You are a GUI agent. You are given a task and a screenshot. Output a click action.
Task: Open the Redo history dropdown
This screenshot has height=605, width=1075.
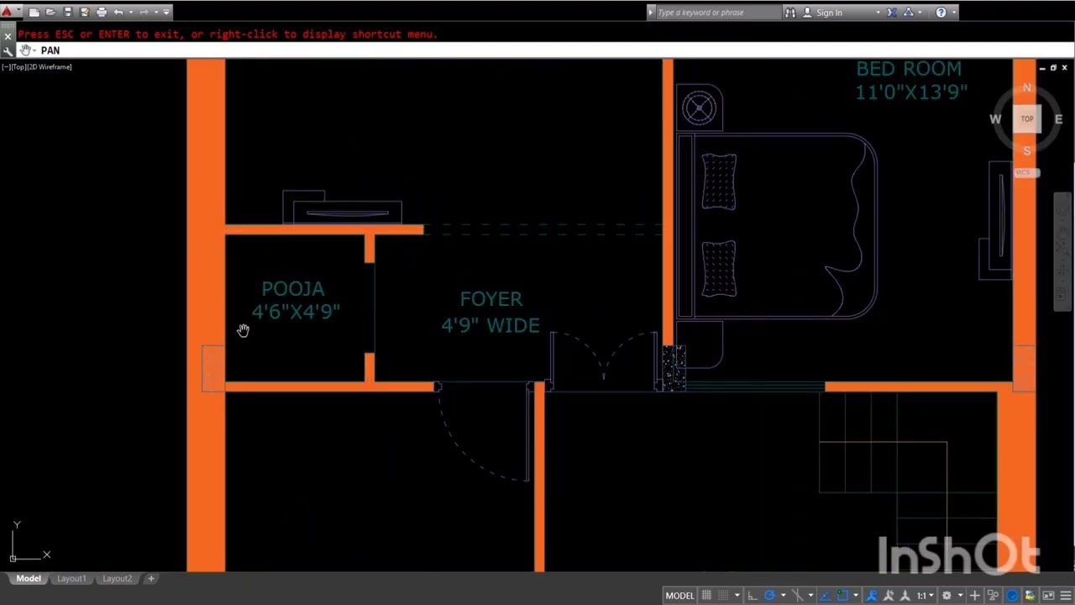pyautogui.click(x=155, y=13)
